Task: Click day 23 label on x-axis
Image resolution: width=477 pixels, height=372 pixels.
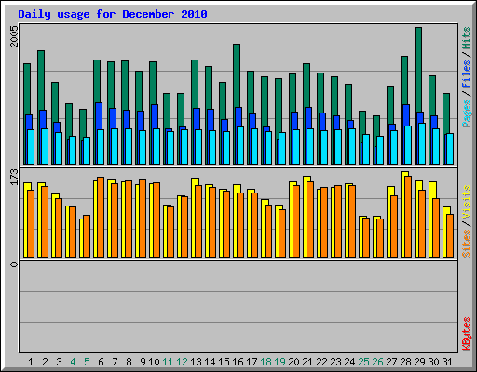Action: (335, 362)
